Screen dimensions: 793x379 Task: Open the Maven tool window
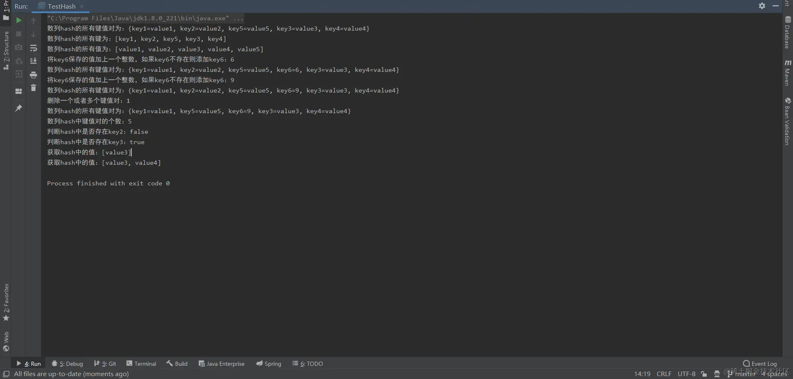788,73
